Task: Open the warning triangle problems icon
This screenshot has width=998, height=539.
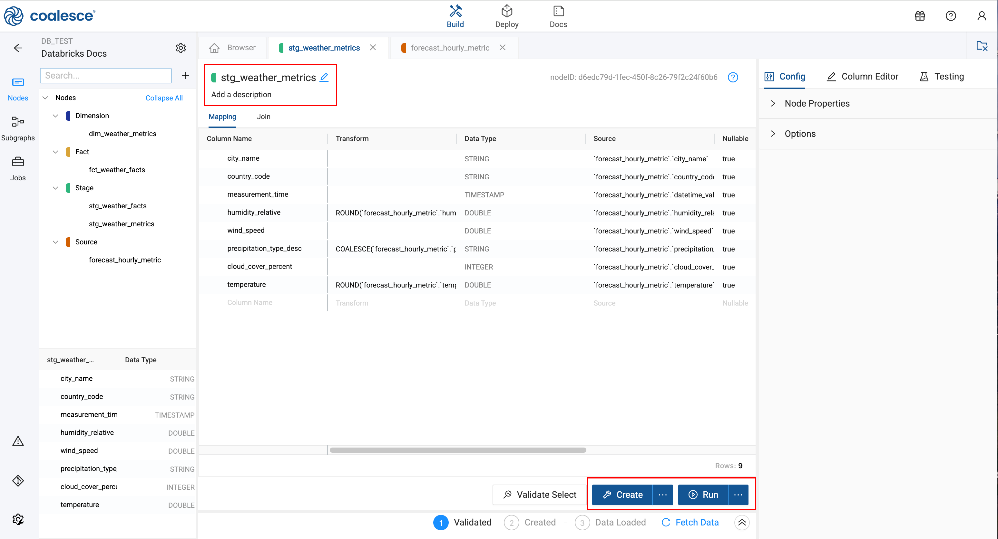Action: pyautogui.click(x=18, y=441)
